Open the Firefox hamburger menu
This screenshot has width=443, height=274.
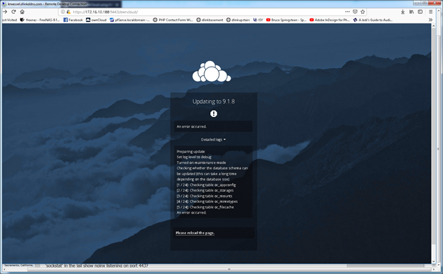430,11
